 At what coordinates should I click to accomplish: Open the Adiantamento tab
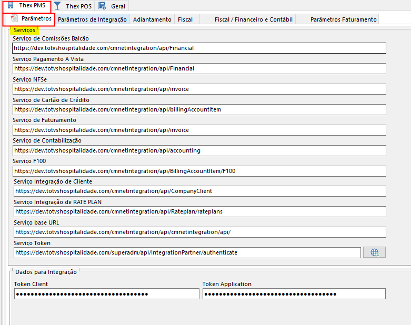point(152,19)
